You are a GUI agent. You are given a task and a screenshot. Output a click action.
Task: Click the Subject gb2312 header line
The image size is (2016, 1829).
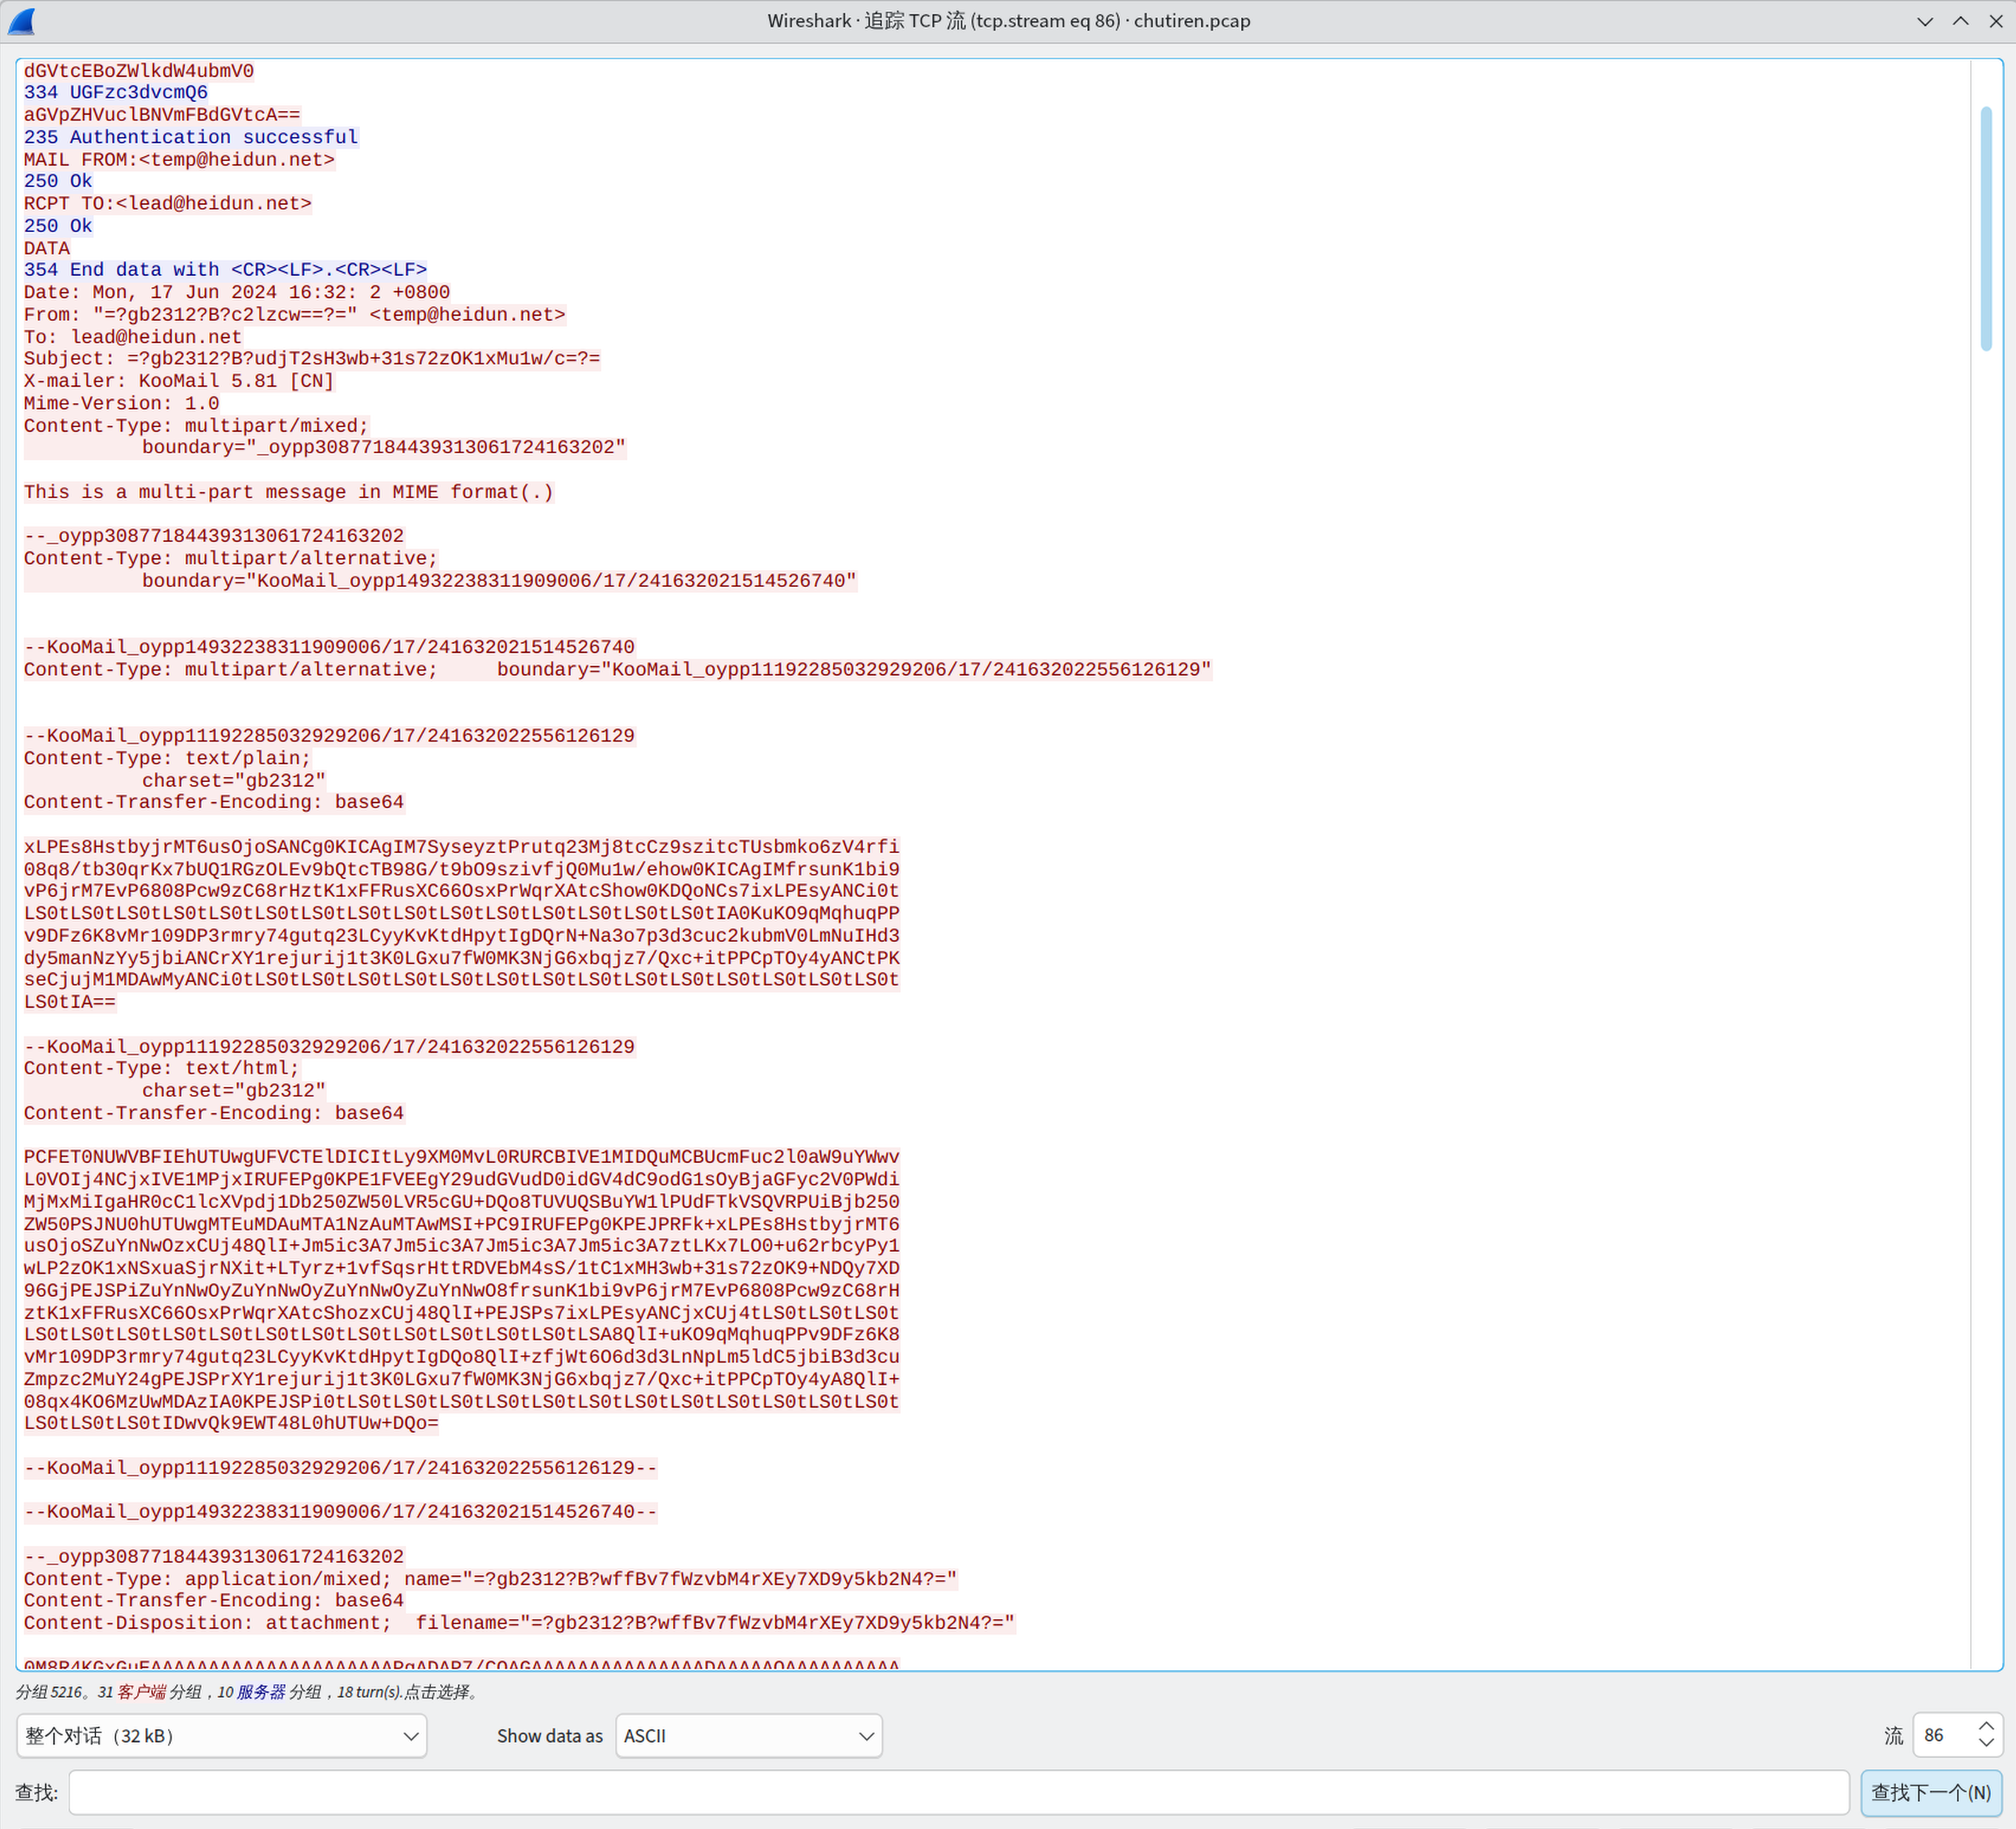point(311,359)
